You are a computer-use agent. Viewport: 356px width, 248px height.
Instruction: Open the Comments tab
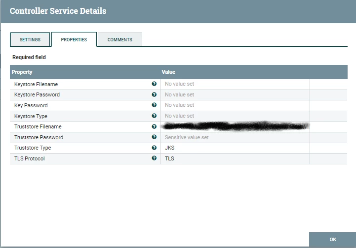click(120, 39)
